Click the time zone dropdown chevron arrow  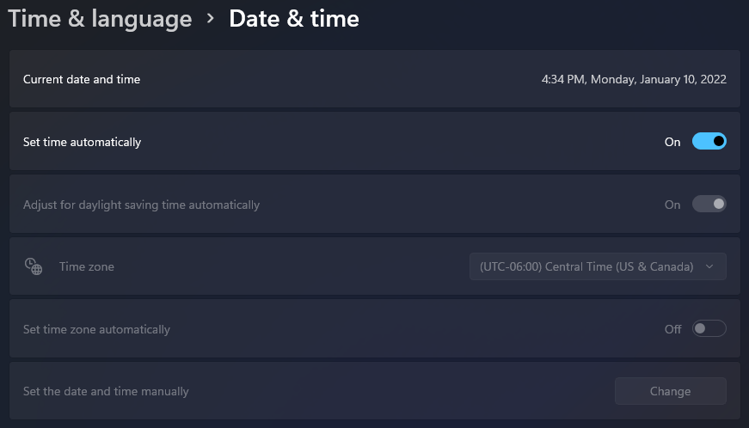click(709, 266)
